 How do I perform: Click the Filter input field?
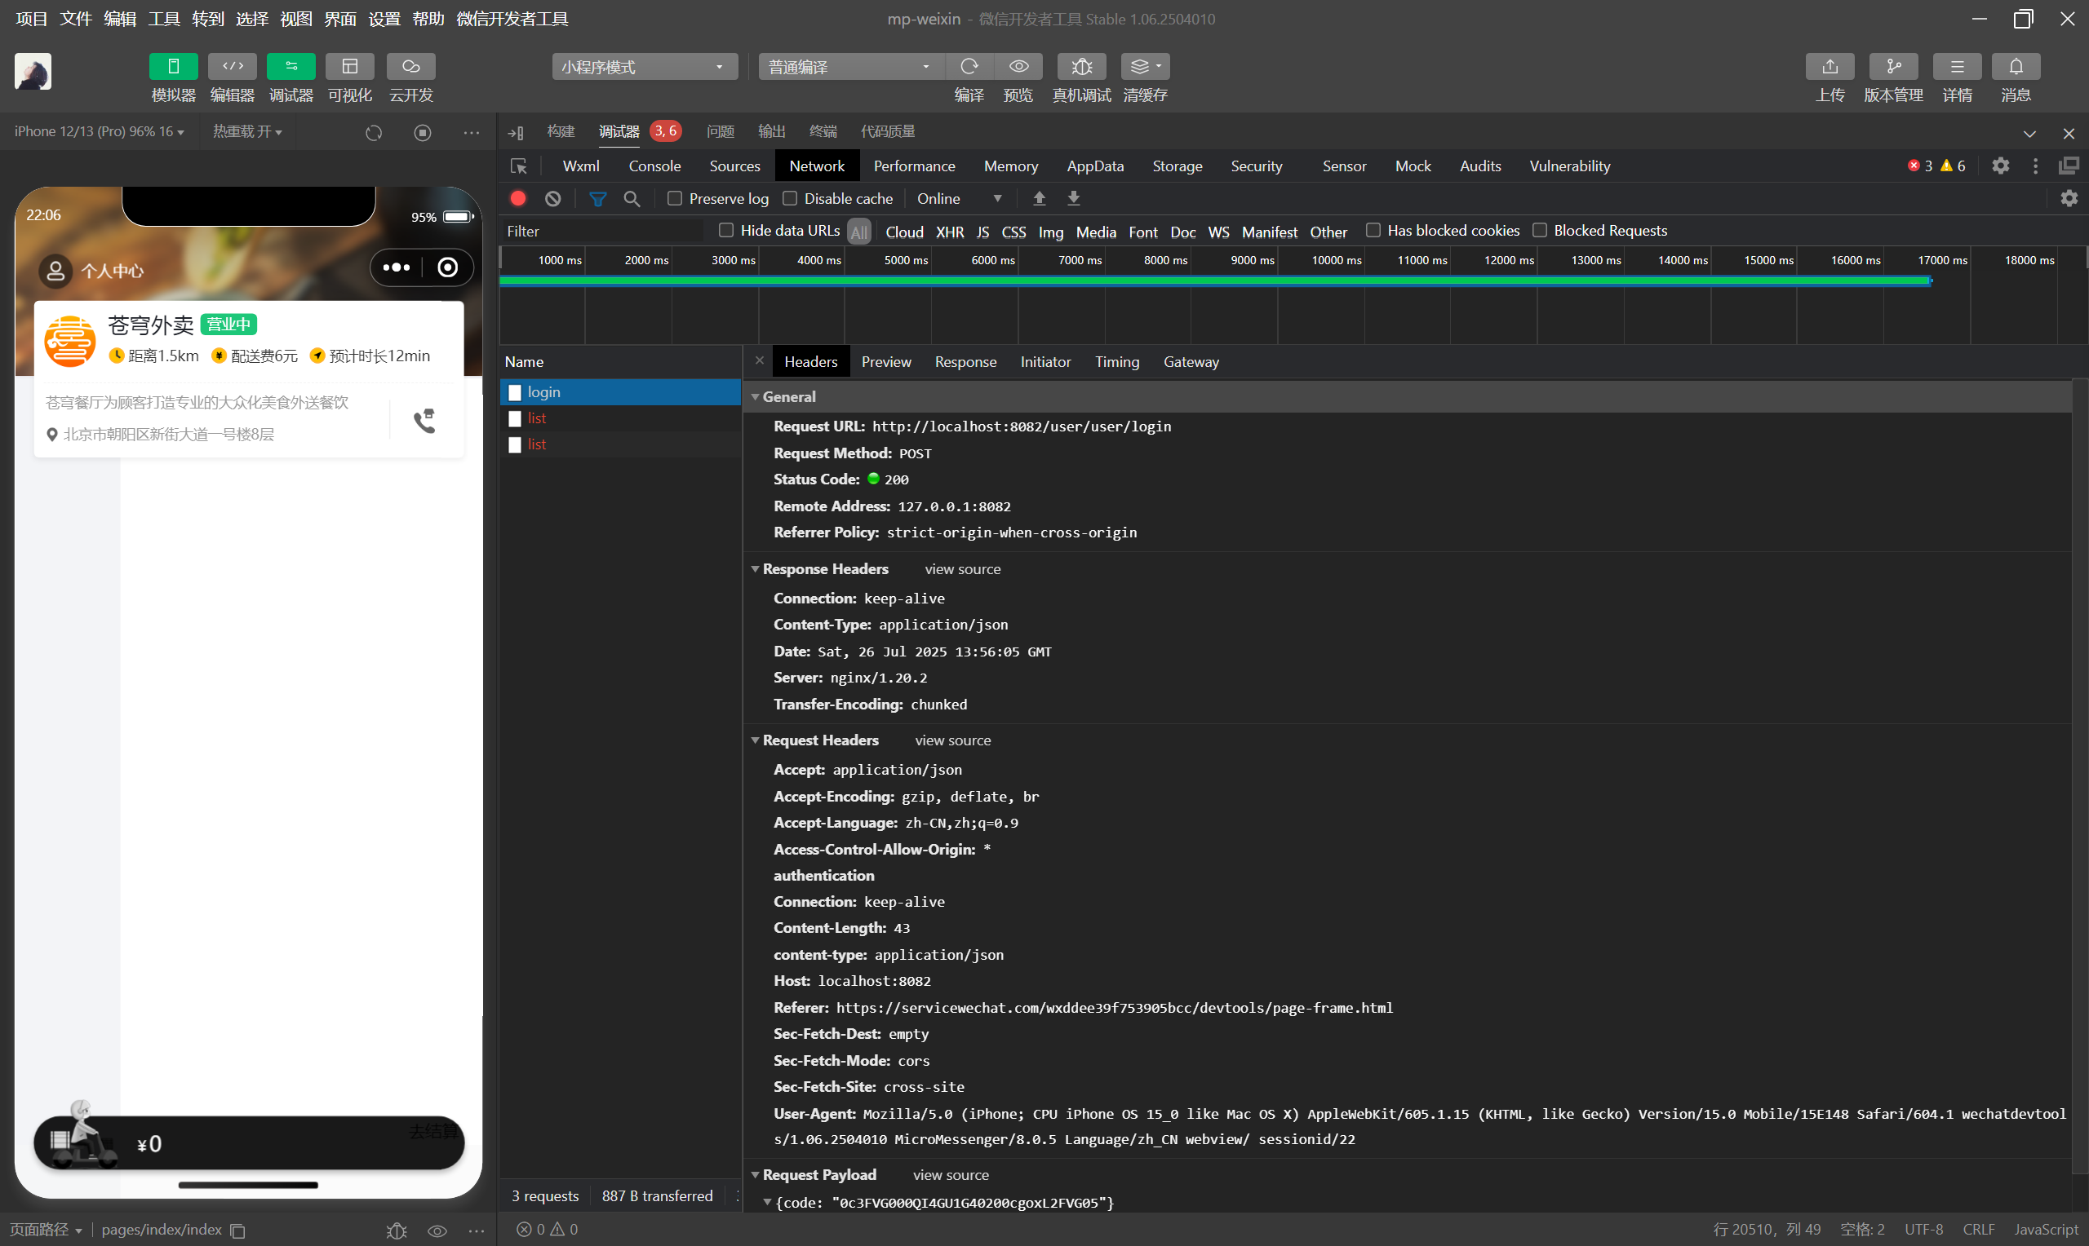coord(601,231)
